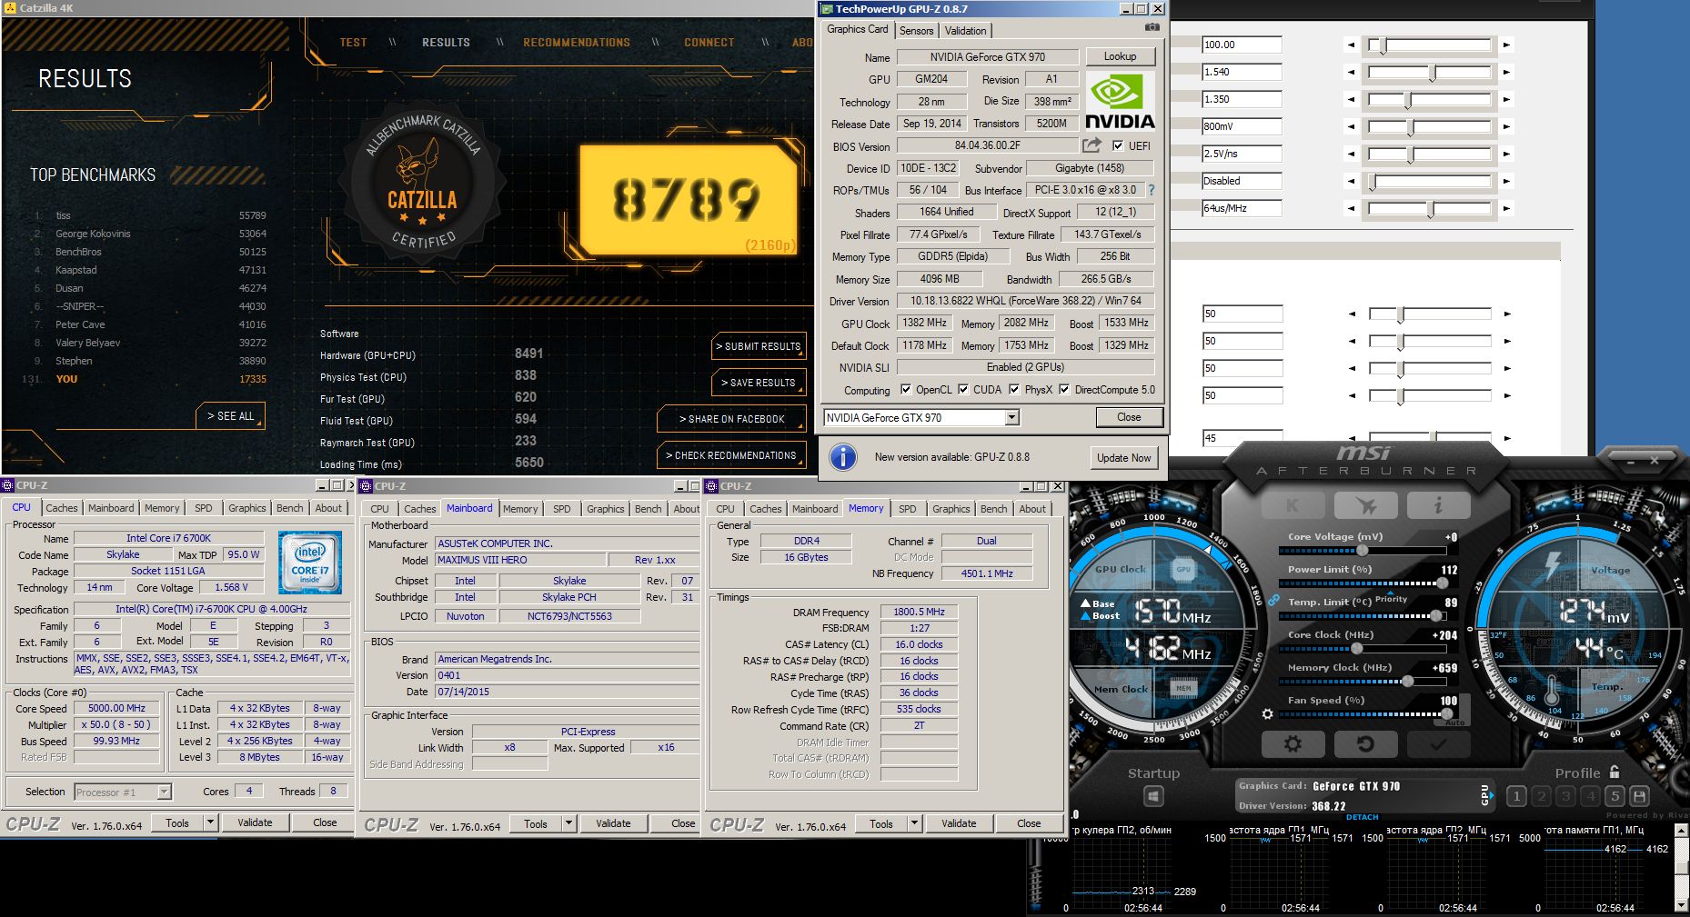Apply Afterburner settings with the checkmark button
The height and width of the screenshot is (917, 1690).
[1438, 744]
